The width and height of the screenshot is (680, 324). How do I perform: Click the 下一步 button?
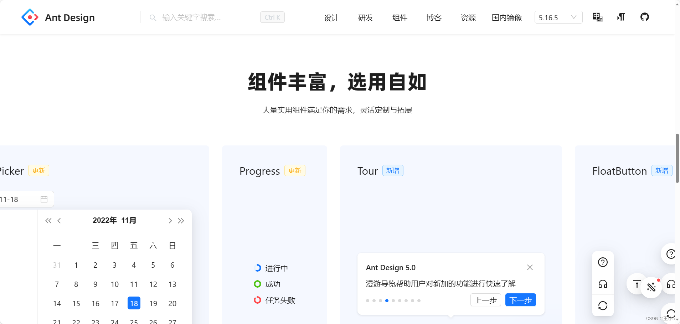click(521, 300)
